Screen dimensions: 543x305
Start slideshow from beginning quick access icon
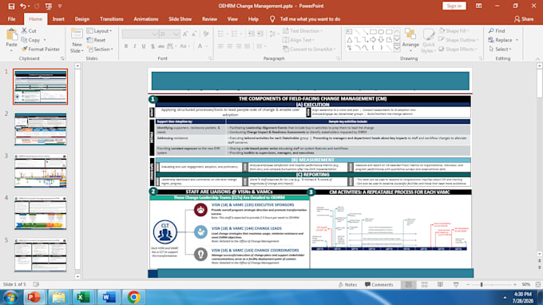(49, 6)
